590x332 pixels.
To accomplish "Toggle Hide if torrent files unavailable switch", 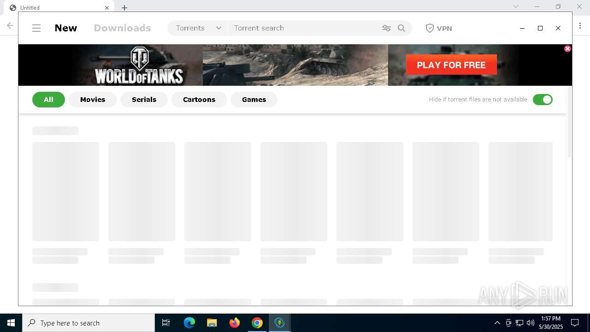I will point(543,100).
